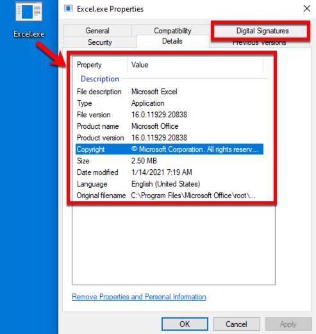
Task: Click the Properties title bar icon
Action: coord(69,8)
